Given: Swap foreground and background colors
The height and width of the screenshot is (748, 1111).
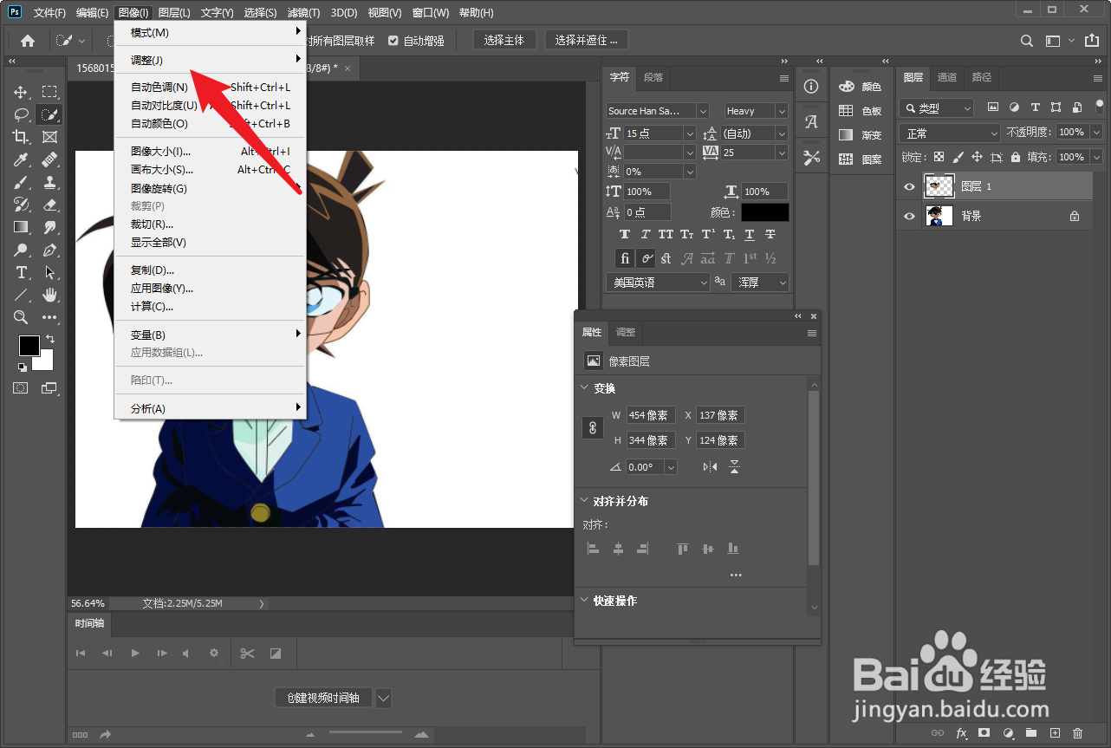Looking at the screenshot, I should tap(49, 338).
